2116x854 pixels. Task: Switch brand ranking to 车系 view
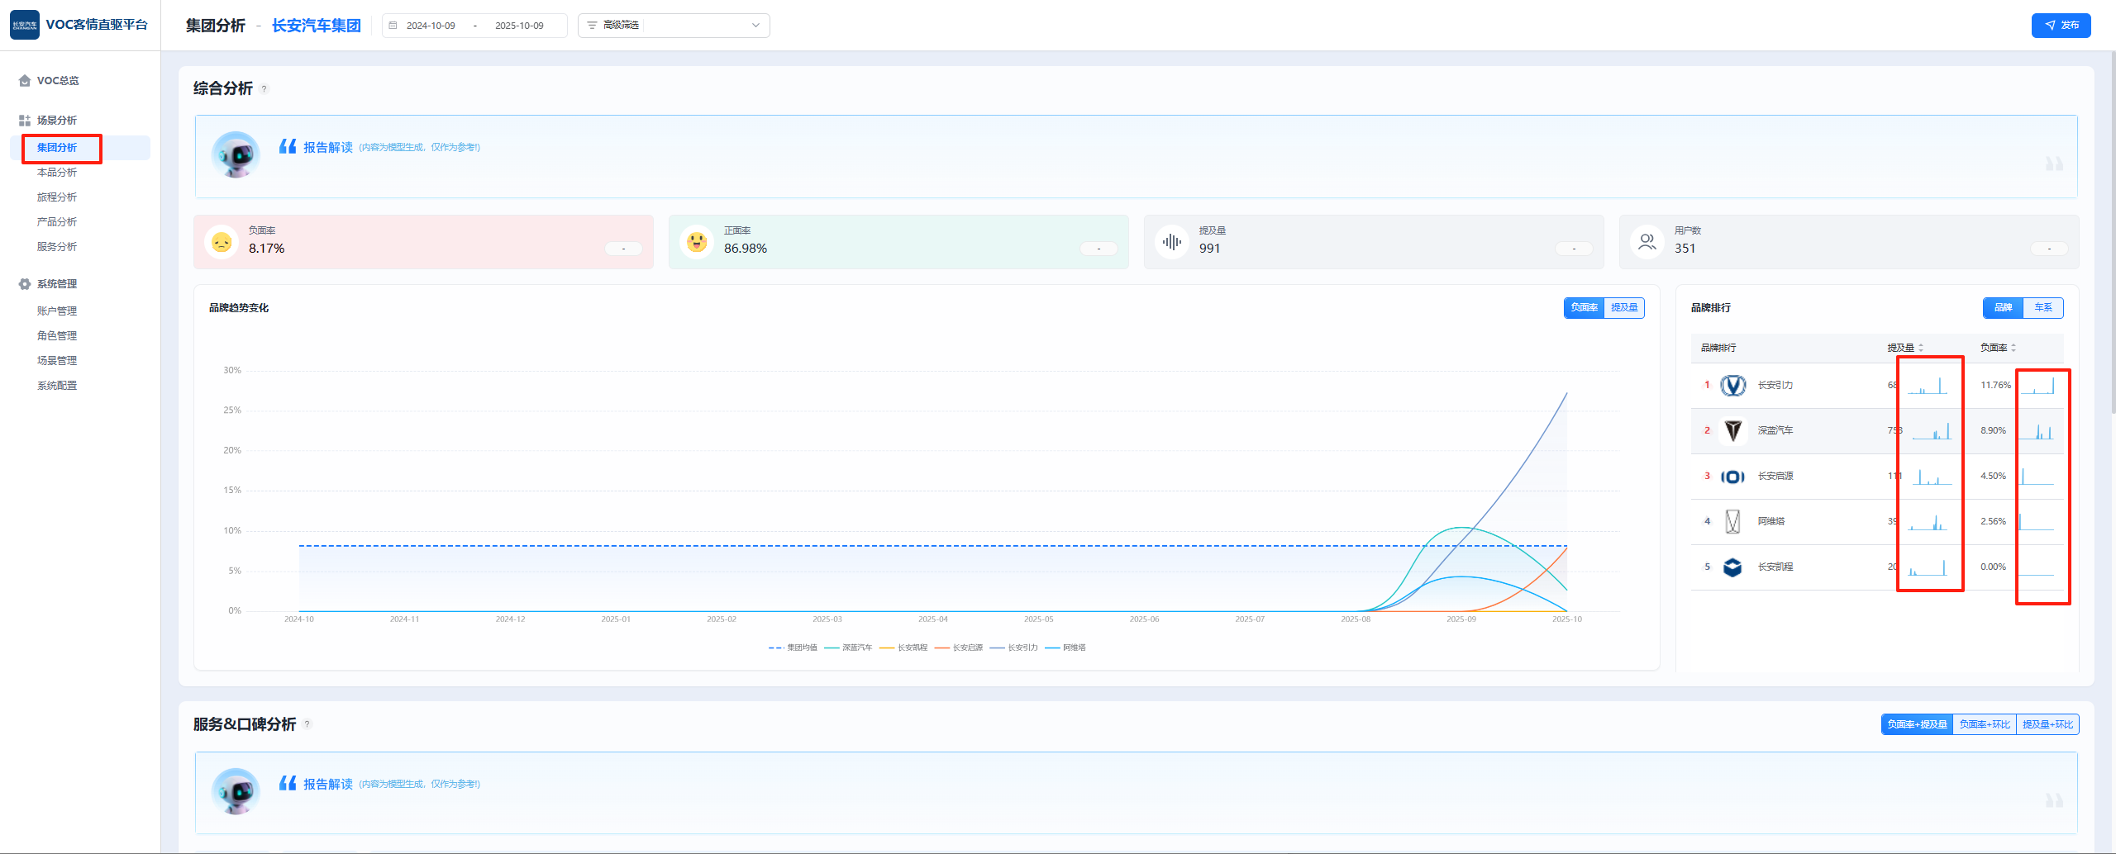(x=2042, y=308)
